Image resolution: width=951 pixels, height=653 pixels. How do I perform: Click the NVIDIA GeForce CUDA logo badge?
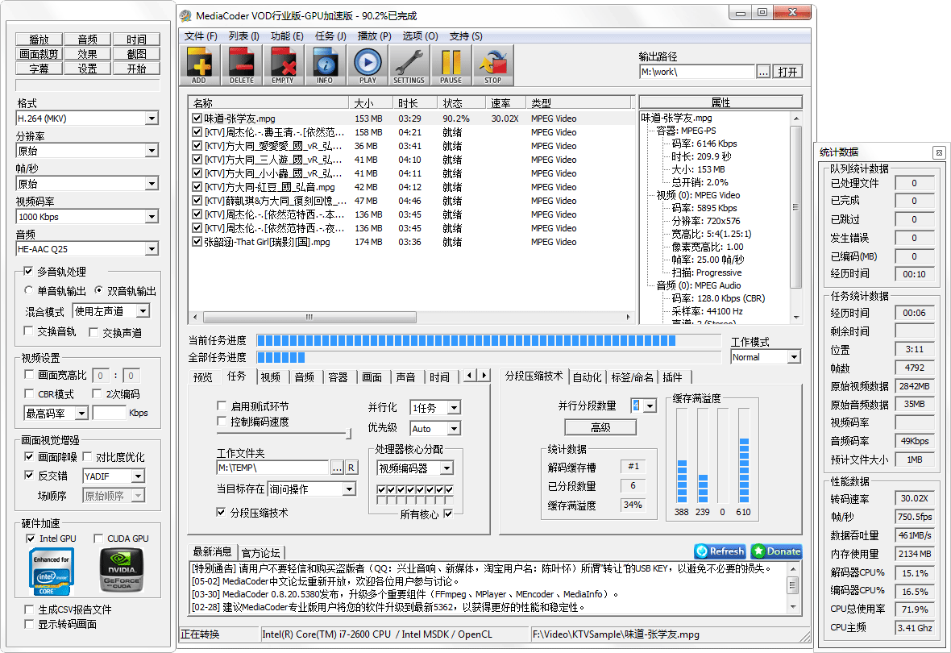point(122,571)
